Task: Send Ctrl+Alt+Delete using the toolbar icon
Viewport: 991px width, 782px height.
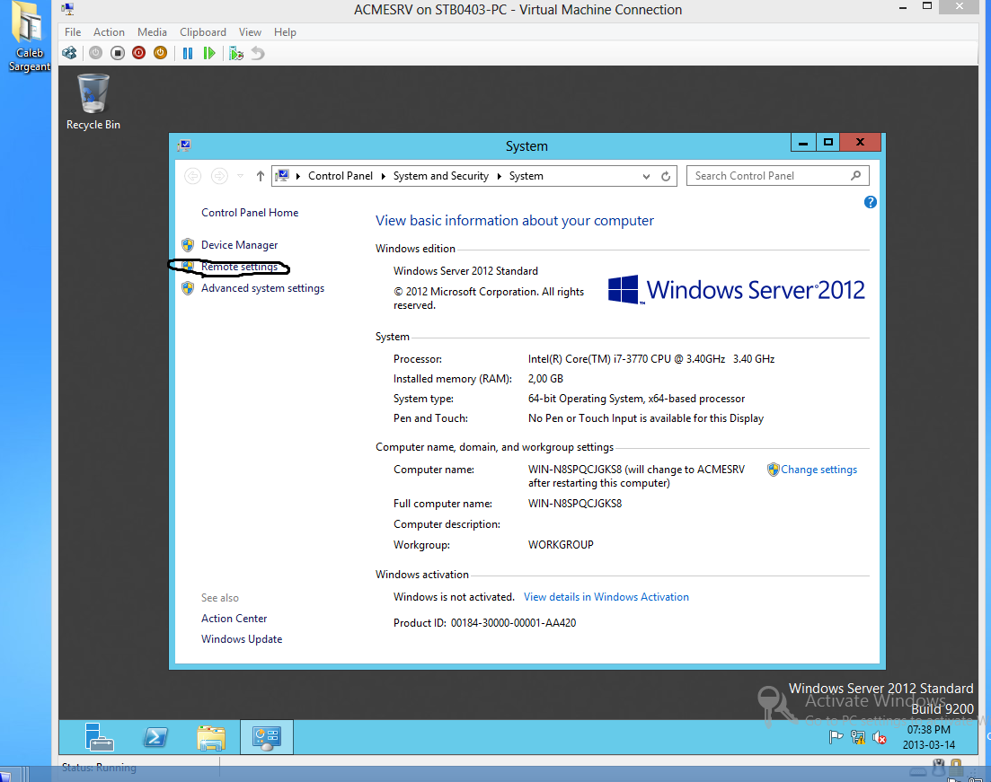Action: coord(69,53)
